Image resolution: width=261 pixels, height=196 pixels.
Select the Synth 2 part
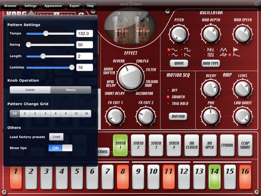click(x=138, y=145)
